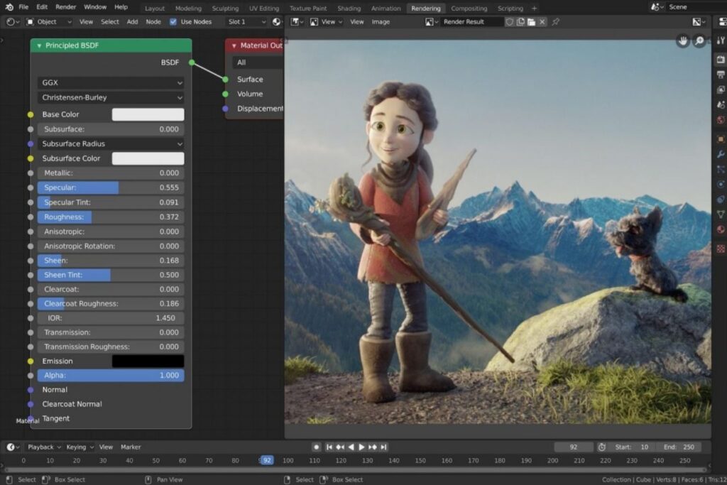Click the current frame field showing 92
727x485 pixels.
coord(574,447)
